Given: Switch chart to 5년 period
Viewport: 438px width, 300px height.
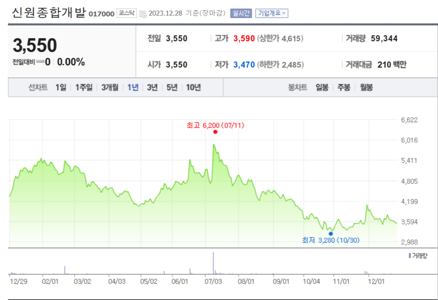Looking at the screenshot, I should [172, 88].
